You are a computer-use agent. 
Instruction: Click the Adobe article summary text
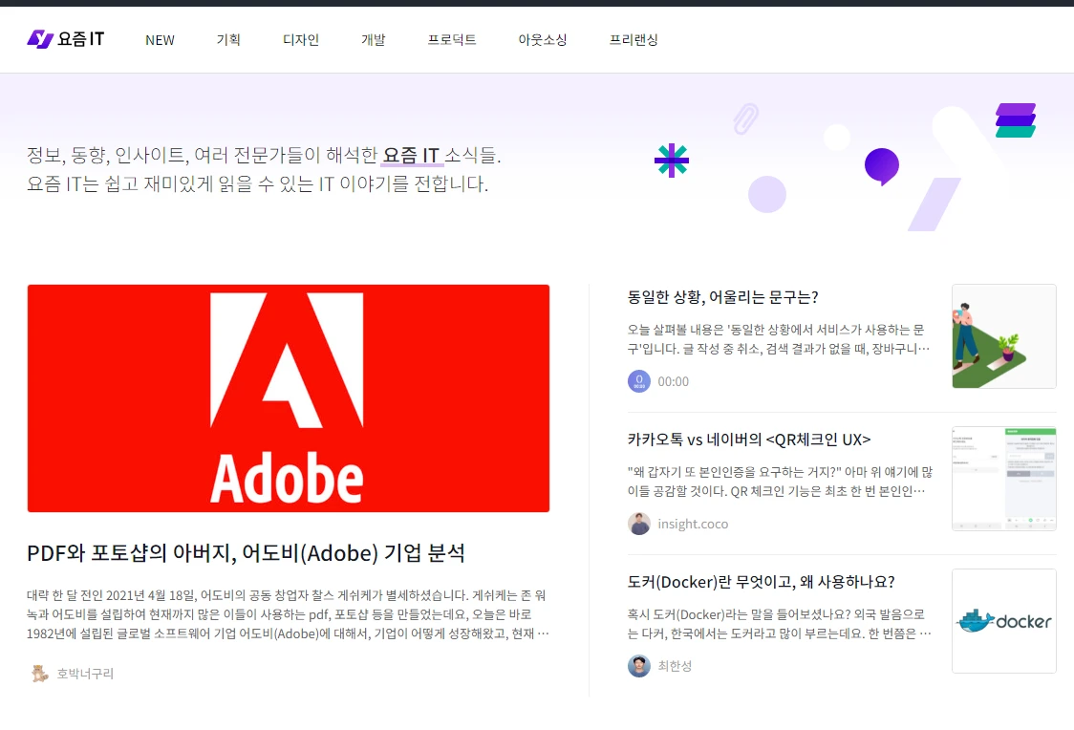pos(288,614)
